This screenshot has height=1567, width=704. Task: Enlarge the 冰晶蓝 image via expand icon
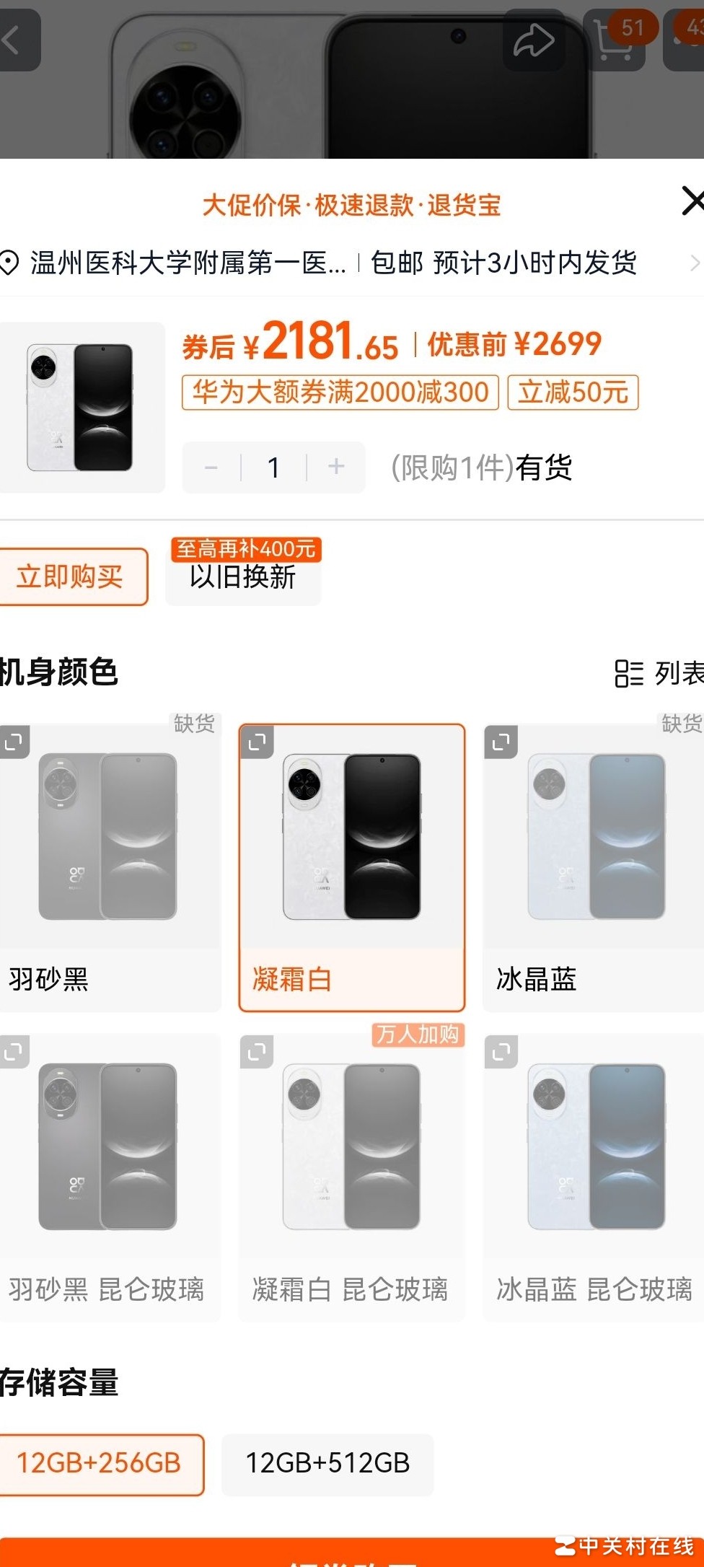point(501,742)
